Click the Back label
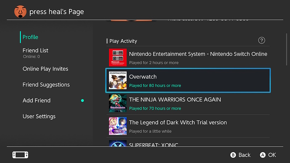 click(244, 155)
